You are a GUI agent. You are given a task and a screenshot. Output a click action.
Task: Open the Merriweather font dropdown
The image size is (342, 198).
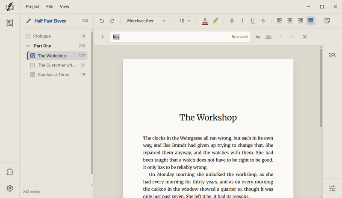click(146, 20)
